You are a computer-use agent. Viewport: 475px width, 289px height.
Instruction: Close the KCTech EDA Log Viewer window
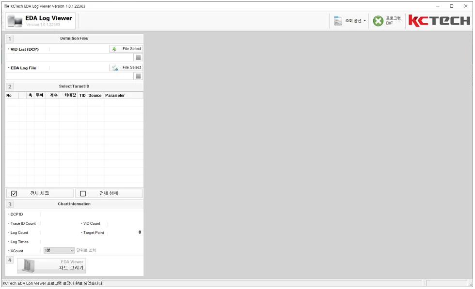coord(466,6)
